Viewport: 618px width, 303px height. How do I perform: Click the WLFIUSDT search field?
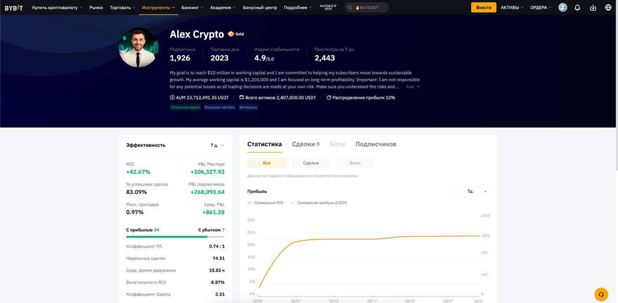tap(369, 7)
